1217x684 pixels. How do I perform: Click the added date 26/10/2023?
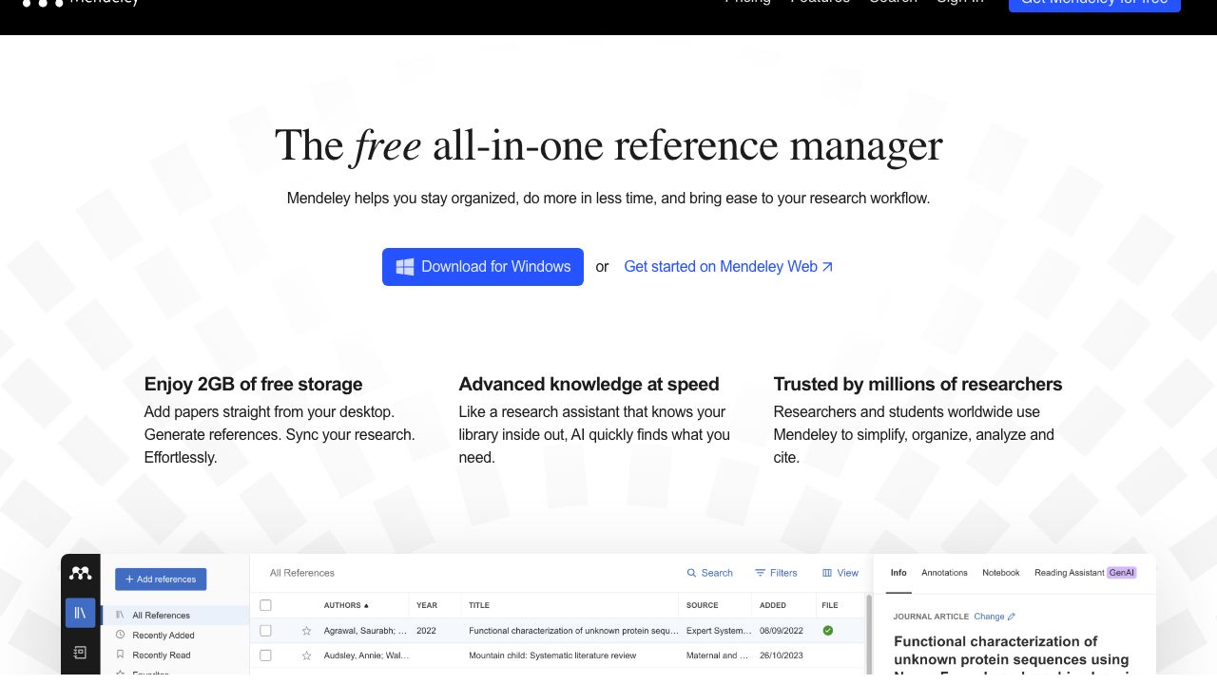point(781,655)
